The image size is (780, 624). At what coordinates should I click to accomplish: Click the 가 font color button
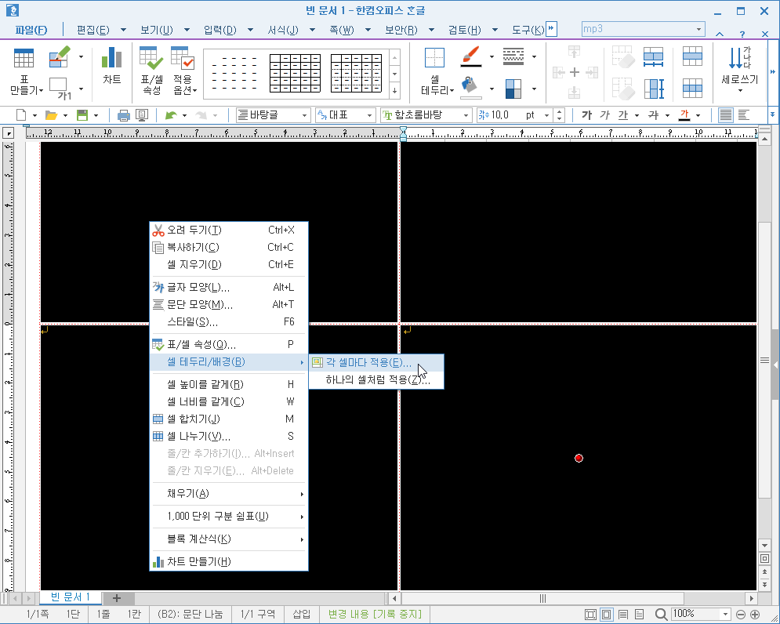684,115
